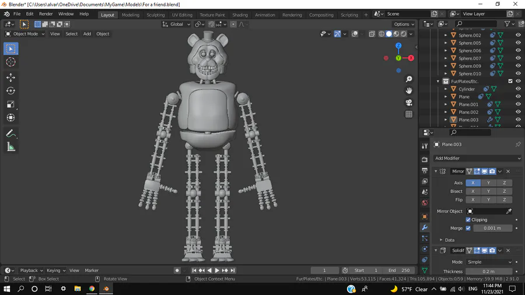Open the Add Modifier dropdown
The image size is (525, 295).
pos(477,158)
